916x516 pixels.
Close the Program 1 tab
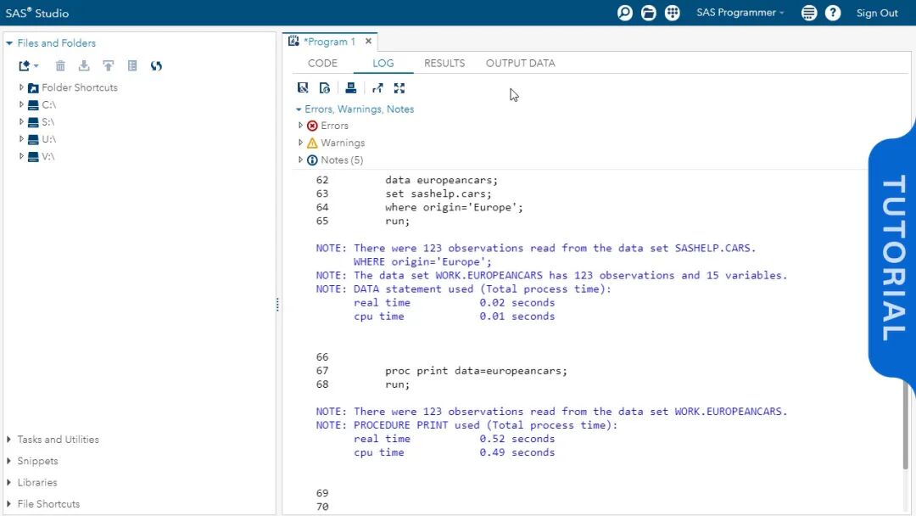(368, 41)
